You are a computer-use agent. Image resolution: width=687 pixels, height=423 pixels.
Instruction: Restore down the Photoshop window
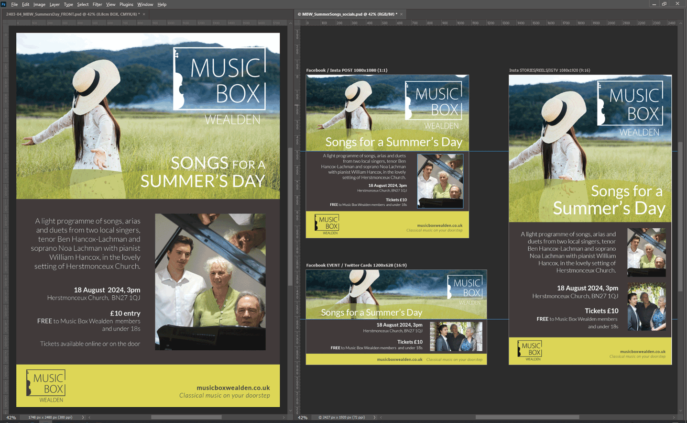665,4
